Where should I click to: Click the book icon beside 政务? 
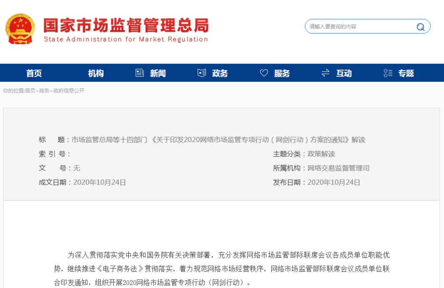pyautogui.click(x=202, y=73)
